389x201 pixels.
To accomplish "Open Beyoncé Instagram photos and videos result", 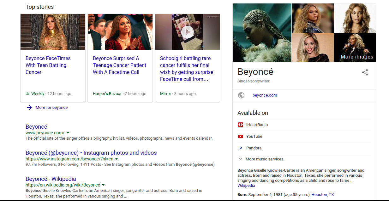I will [x=91, y=153].
